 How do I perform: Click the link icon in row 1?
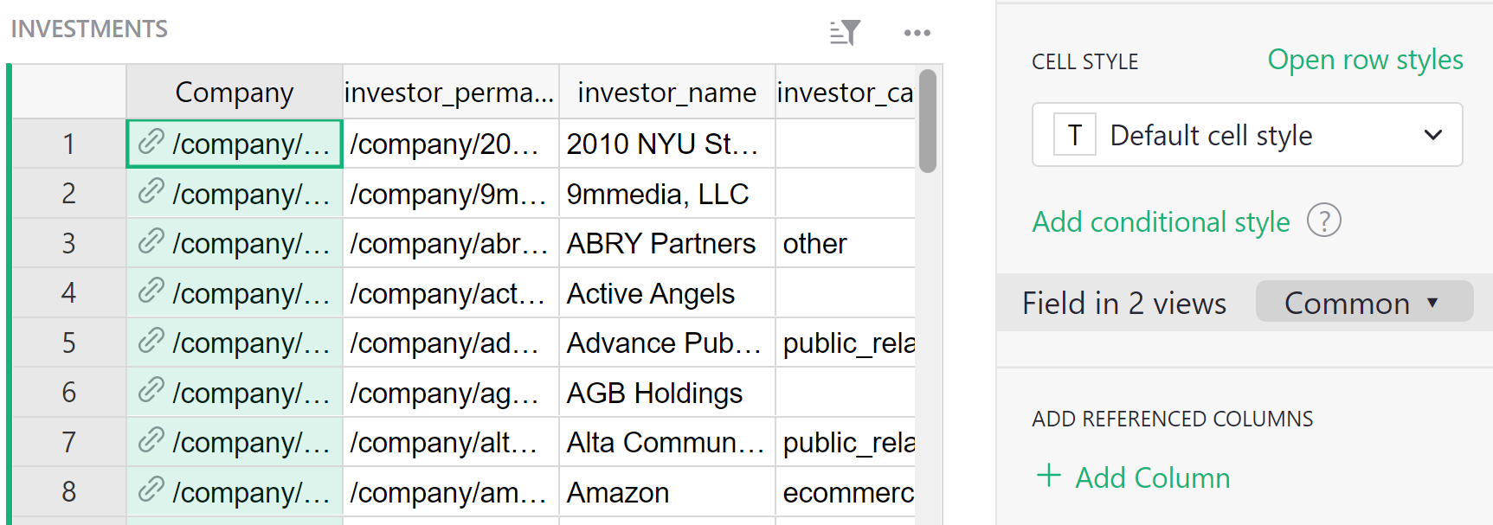click(151, 142)
